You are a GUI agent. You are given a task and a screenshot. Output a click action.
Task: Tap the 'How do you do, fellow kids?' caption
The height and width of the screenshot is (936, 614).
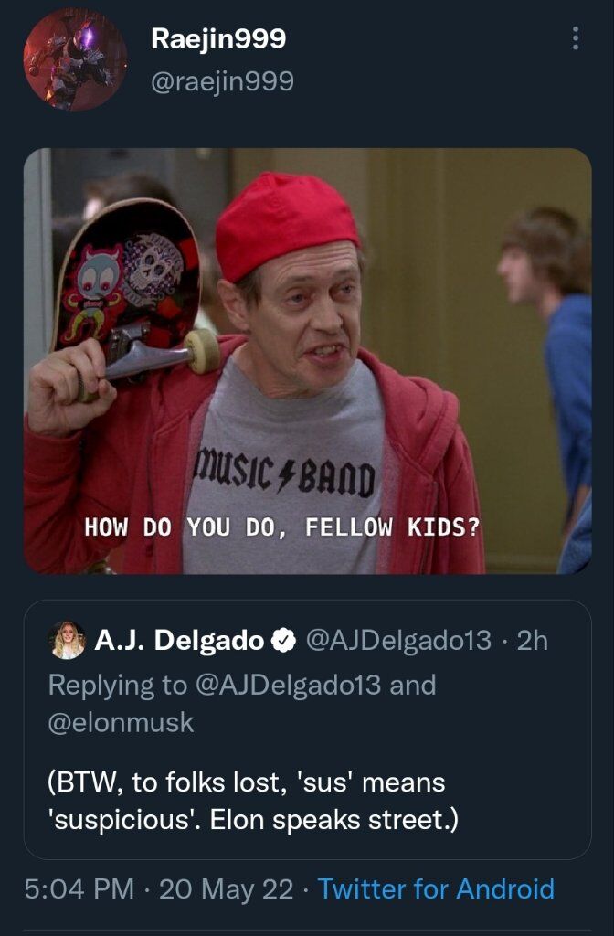[x=282, y=527]
